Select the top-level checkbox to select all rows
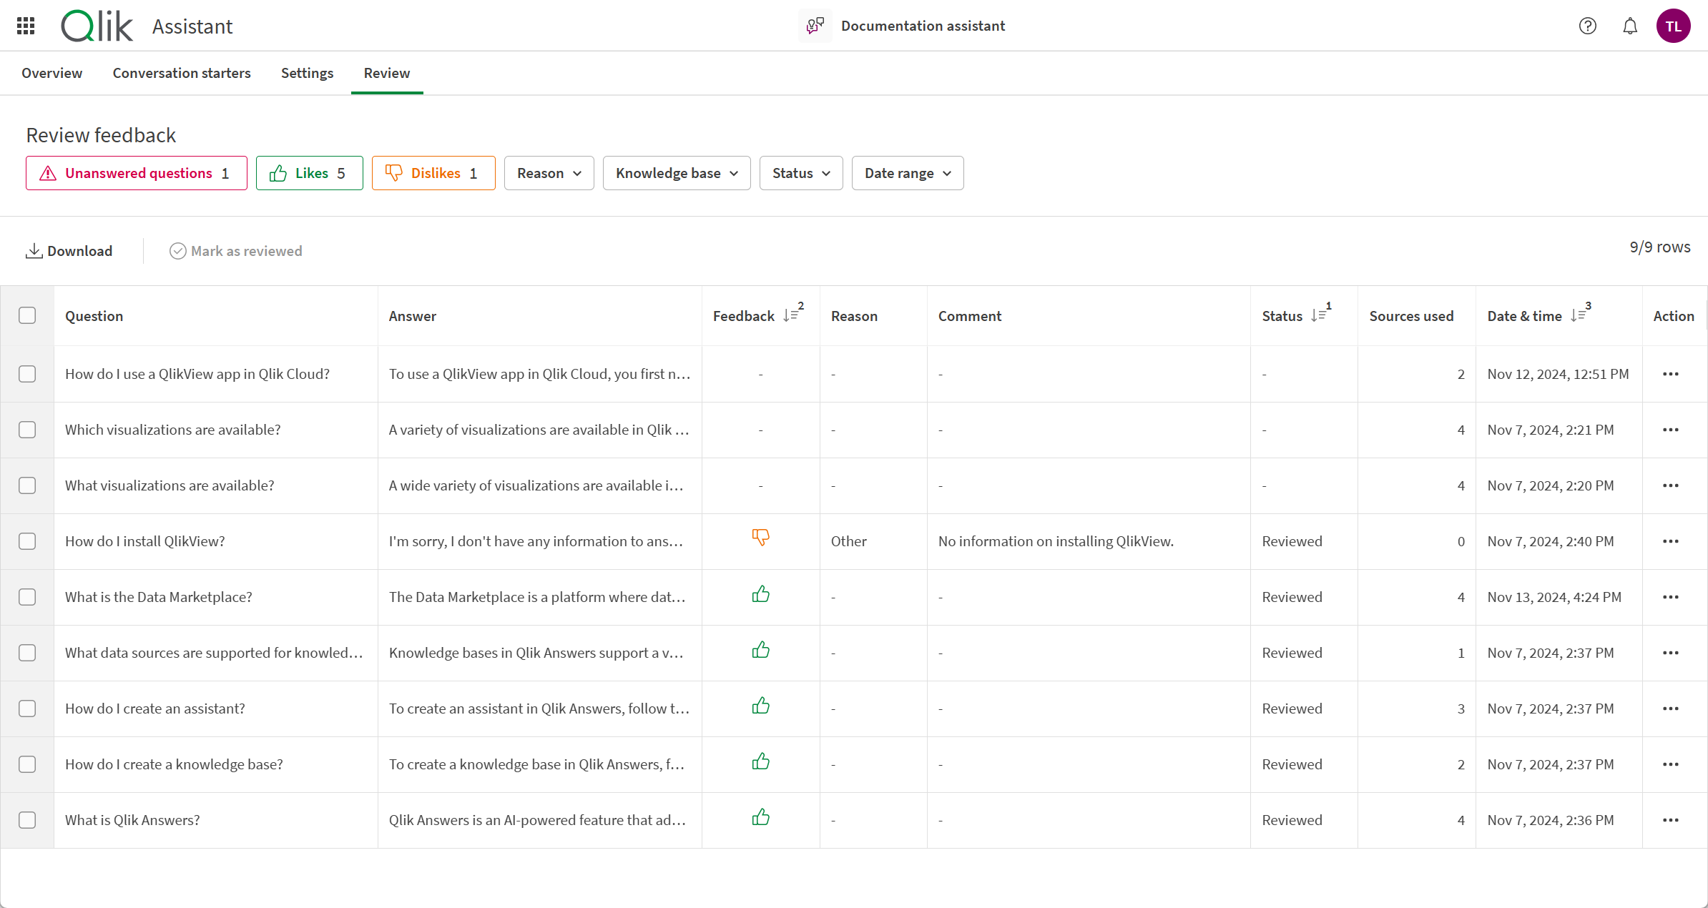This screenshot has height=908, width=1708. point(27,315)
